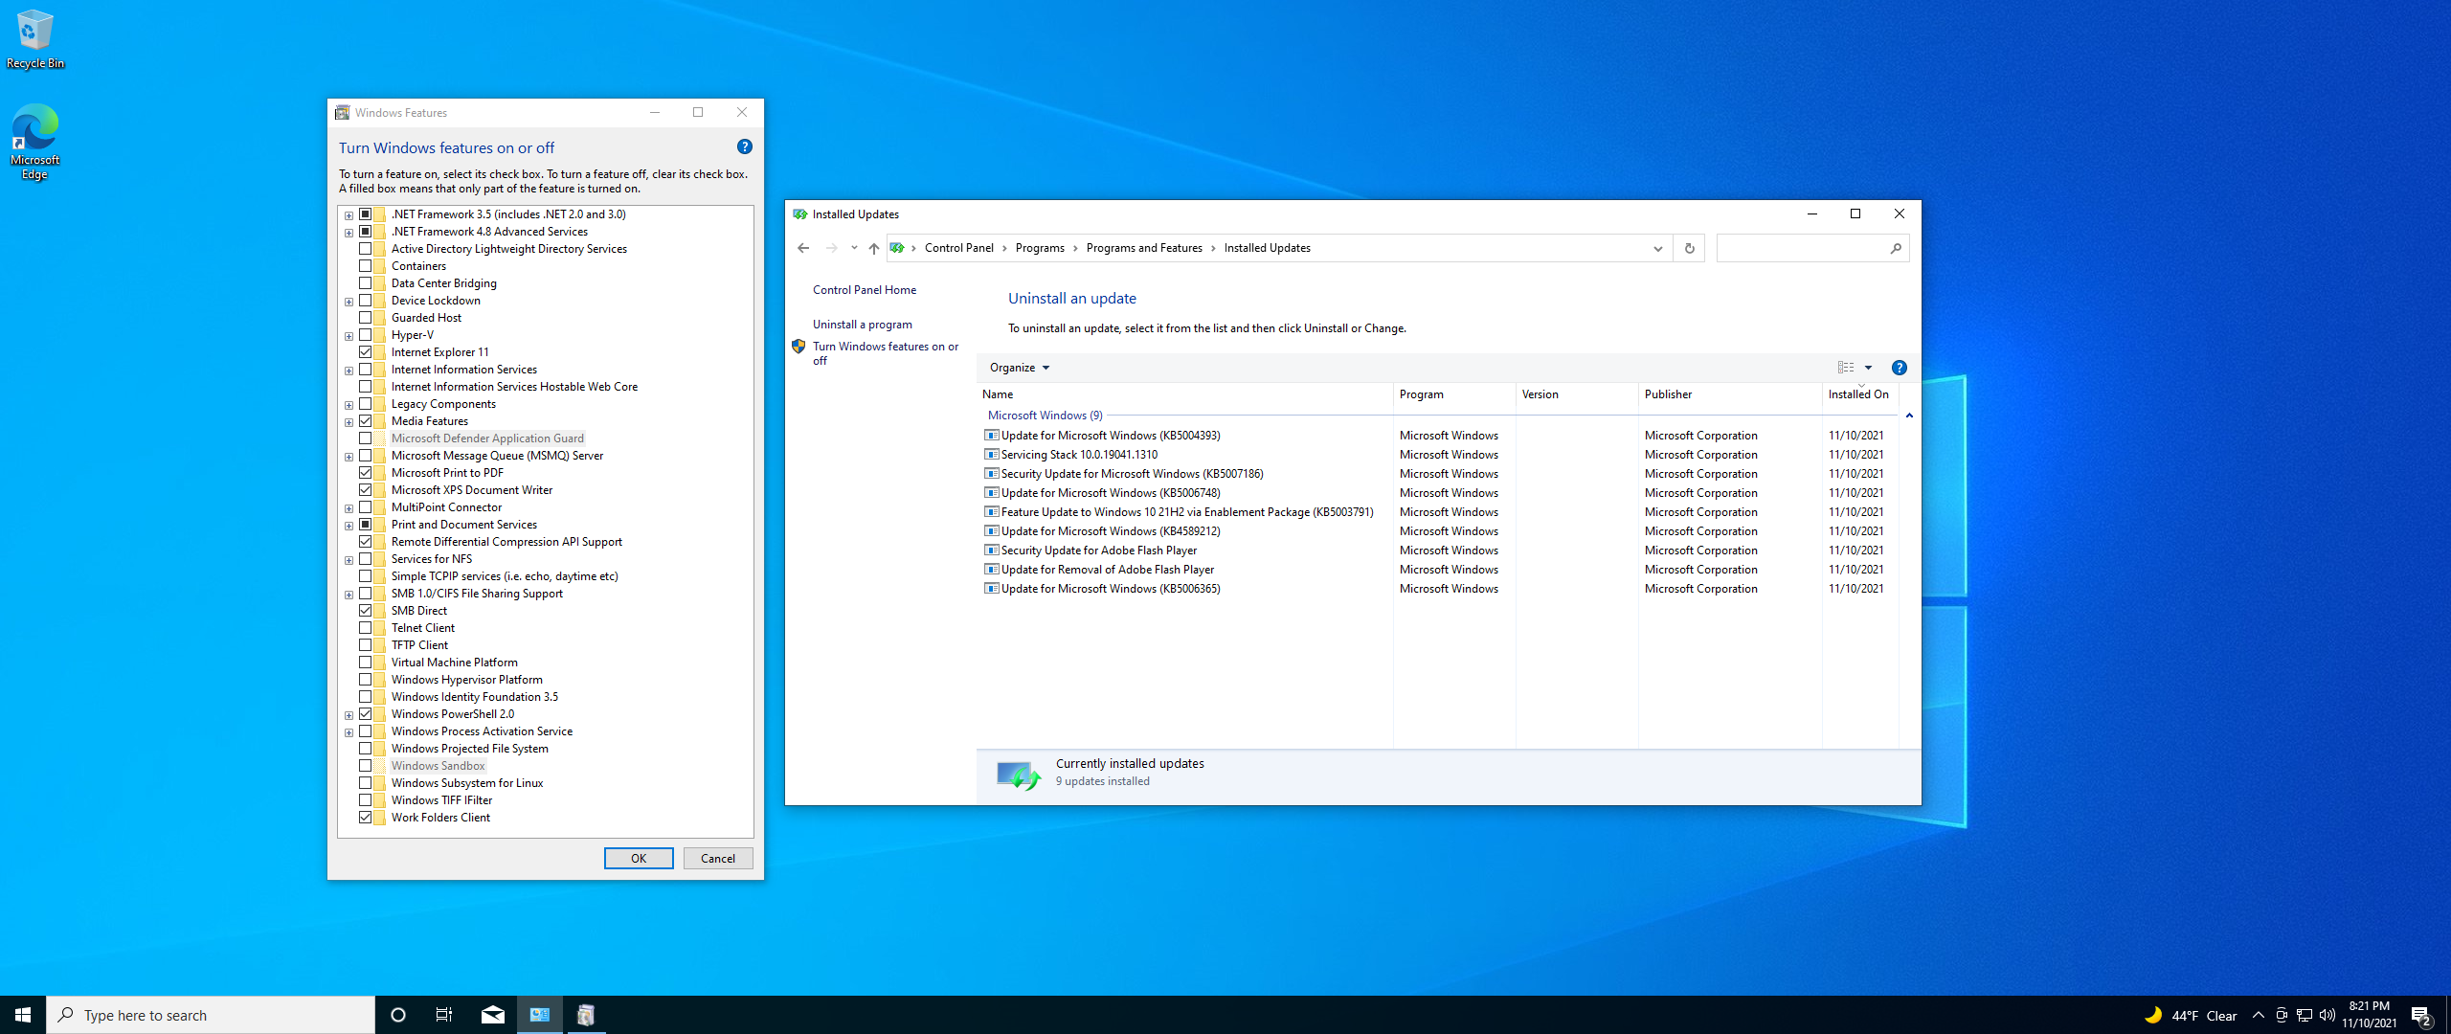Open Cortana from the taskbar
Screen dimensions: 2451x1034
pos(398,1015)
